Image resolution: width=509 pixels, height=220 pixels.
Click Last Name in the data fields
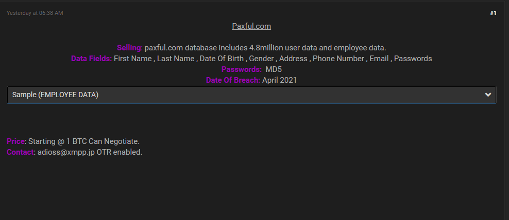[176, 59]
